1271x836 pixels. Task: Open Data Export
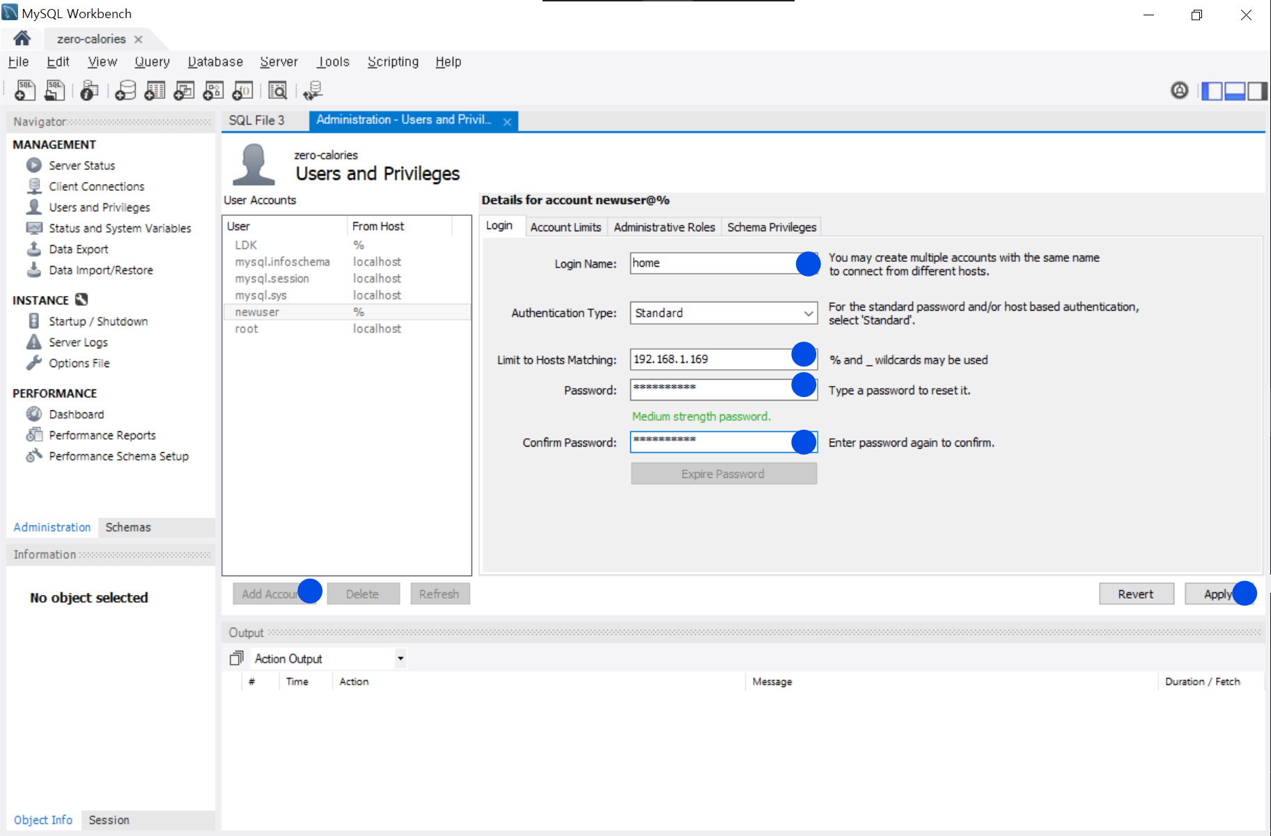tap(79, 249)
